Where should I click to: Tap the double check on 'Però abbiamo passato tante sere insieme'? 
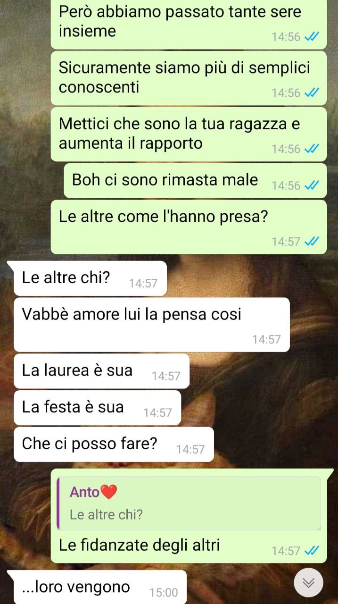coord(312,37)
